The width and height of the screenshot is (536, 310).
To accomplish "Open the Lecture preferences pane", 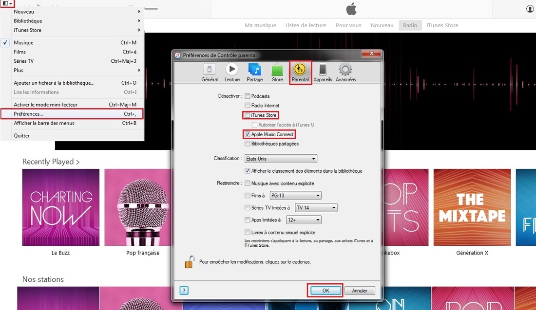I will 232,73.
